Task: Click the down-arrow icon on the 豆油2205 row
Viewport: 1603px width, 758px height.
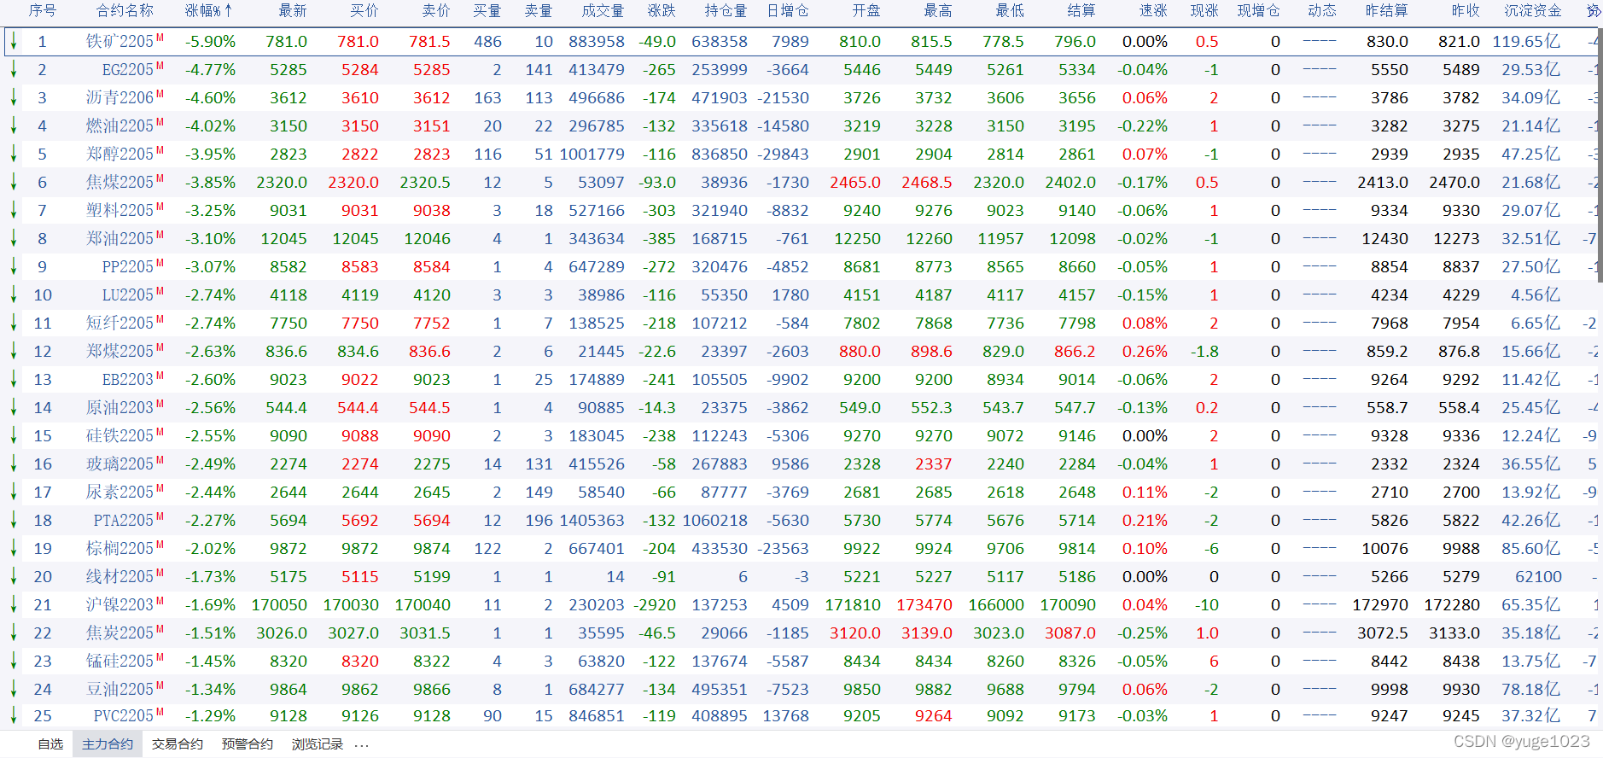Action: click(x=14, y=689)
